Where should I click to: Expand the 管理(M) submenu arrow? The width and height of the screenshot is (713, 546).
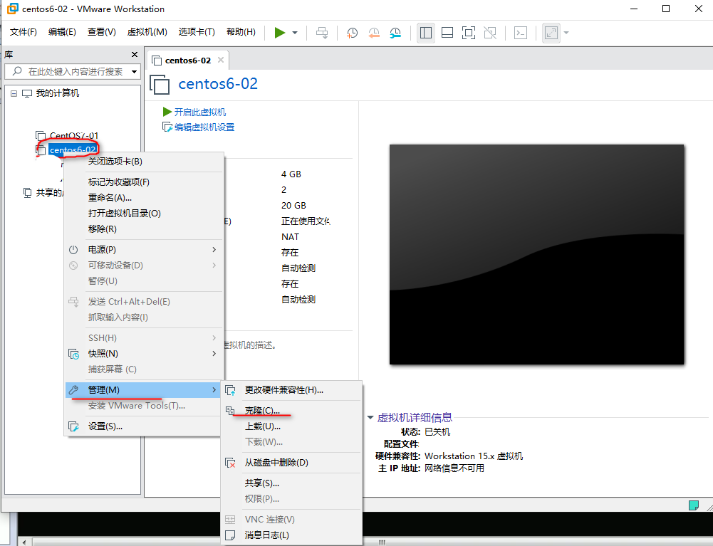(x=214, y=389)
